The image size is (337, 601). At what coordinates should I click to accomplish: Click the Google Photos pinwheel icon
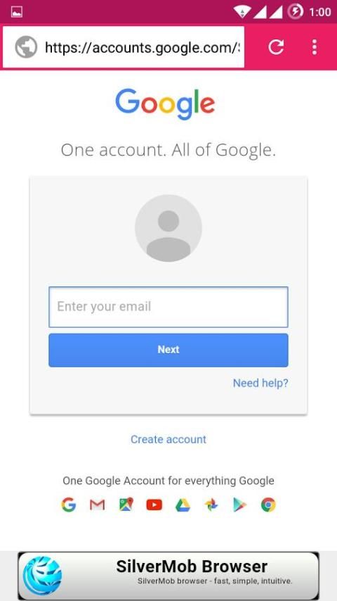211,505
